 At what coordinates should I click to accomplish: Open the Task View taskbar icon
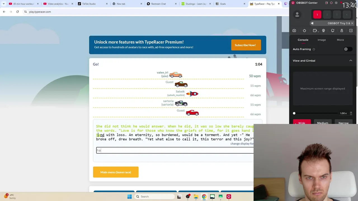179,197
